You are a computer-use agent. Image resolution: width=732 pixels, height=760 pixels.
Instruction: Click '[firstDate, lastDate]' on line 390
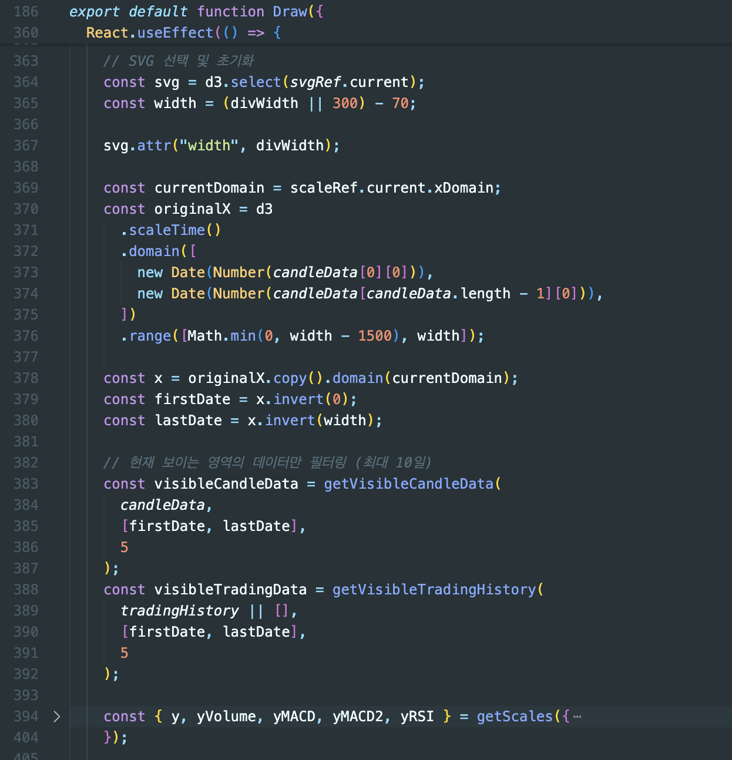[209, 631]
